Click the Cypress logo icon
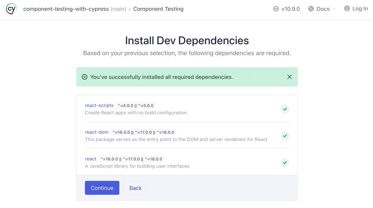 pyautogui.click(x=11, y=9)
